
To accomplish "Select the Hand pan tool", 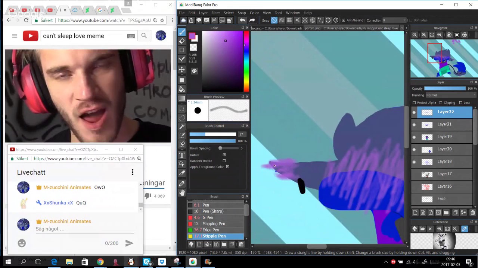I will tap(182, 192).
